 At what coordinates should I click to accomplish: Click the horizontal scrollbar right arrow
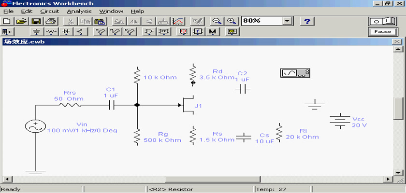point(388,179)
